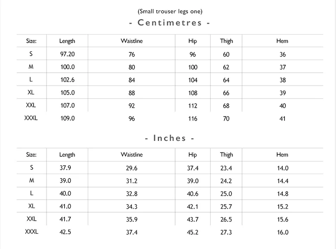This screenshot has width=336, height=249.
Task: Click the Hip header in inches table
Action: coord(193,154)
